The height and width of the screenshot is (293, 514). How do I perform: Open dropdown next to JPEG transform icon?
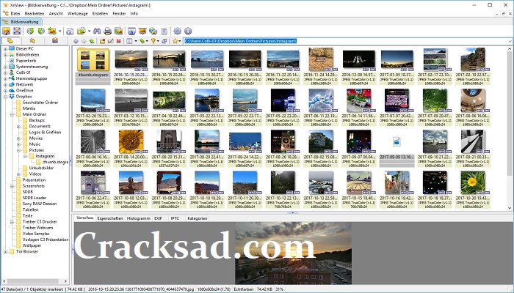[59, 31]
